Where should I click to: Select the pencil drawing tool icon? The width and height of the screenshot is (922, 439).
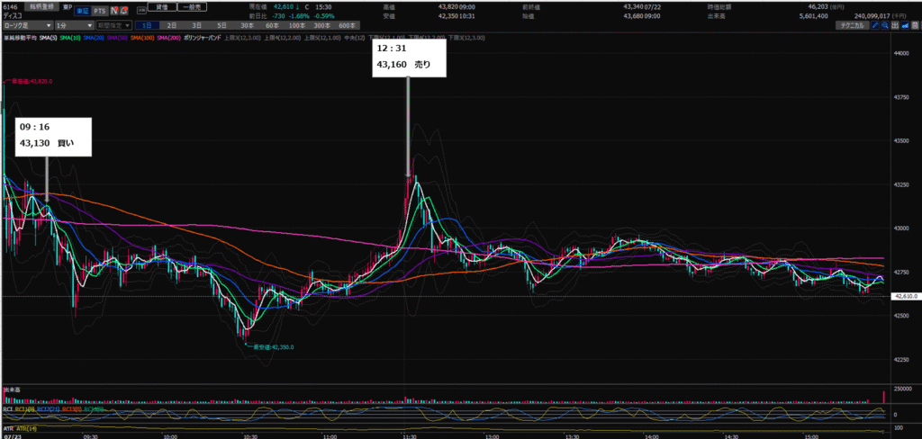(x=875, y=25)
